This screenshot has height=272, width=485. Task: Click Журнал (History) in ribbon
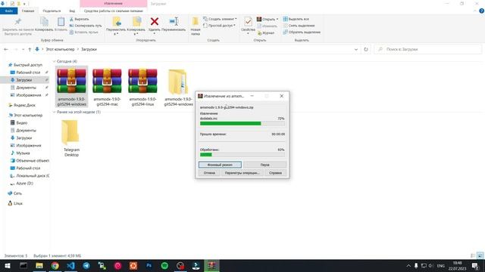coord(266,32)
